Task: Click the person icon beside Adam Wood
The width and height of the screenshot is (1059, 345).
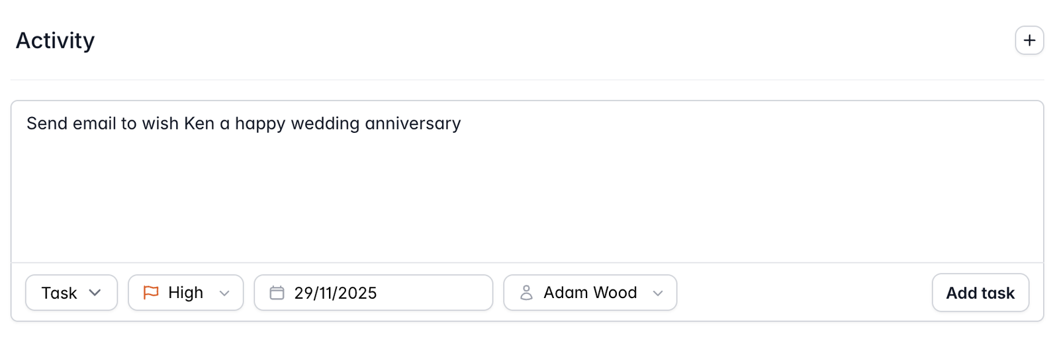Action: tap(526, 292)
